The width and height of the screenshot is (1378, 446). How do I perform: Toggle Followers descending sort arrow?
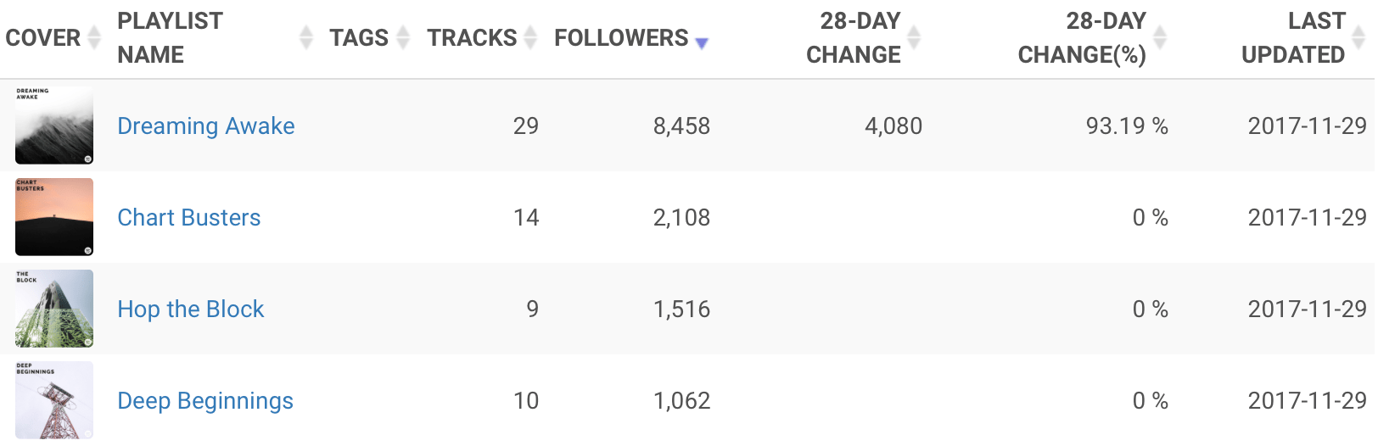tap(701, 42)
